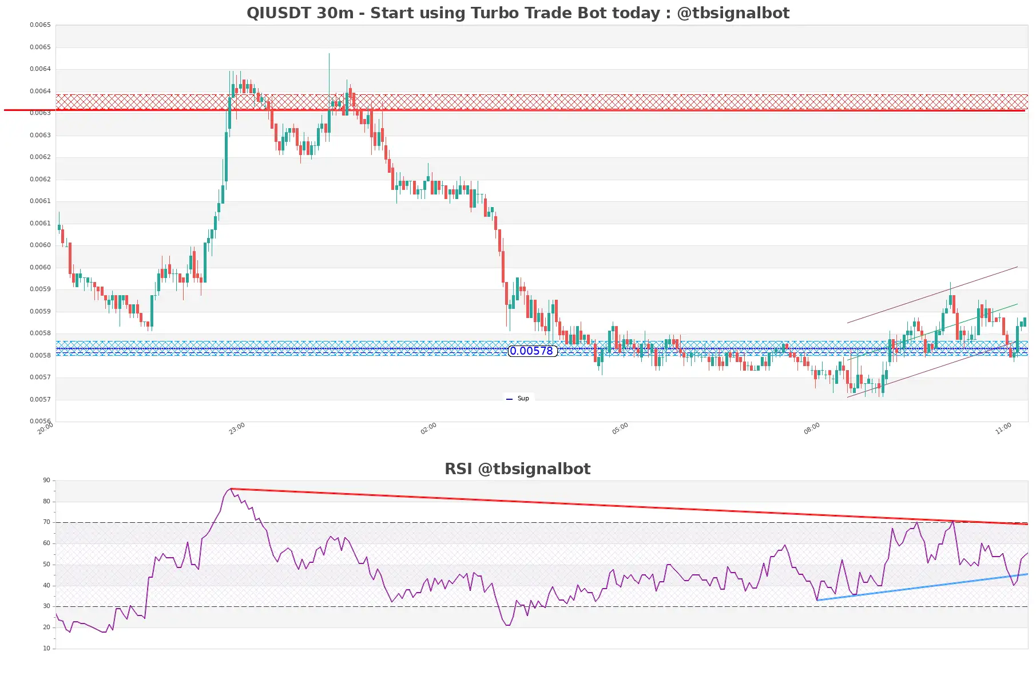1036x691 pixels.
Task: Click the 08:00 time axis label
Action: coord(812,428)
